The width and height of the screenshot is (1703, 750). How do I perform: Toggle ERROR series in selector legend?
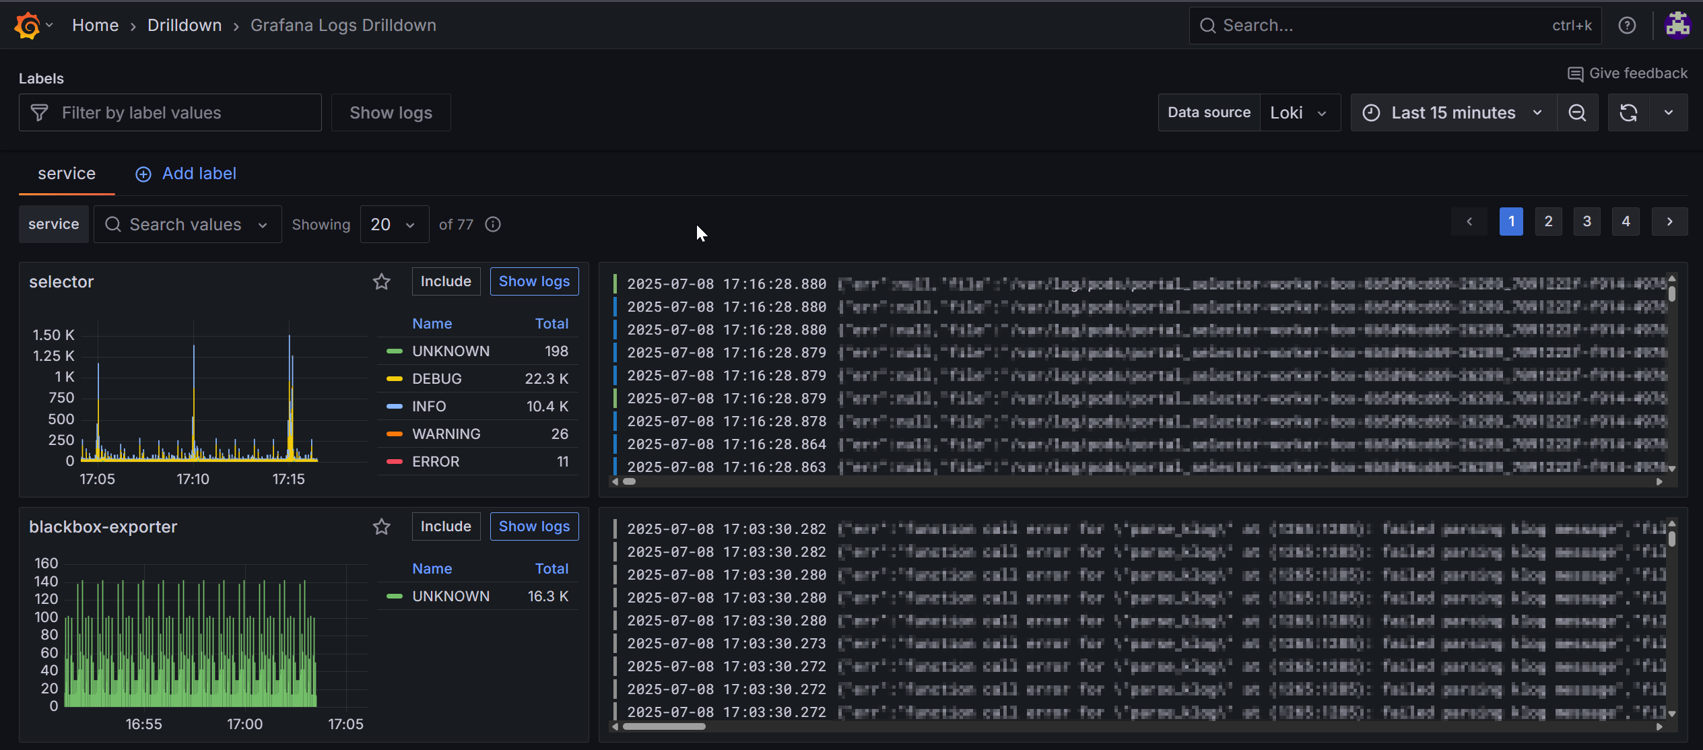click(x=435, y=461)
